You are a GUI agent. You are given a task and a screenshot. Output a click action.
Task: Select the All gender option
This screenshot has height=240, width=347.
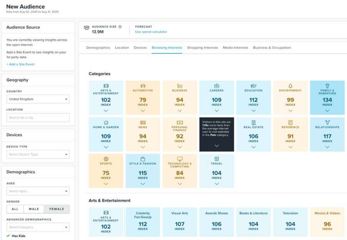[15, 209]
